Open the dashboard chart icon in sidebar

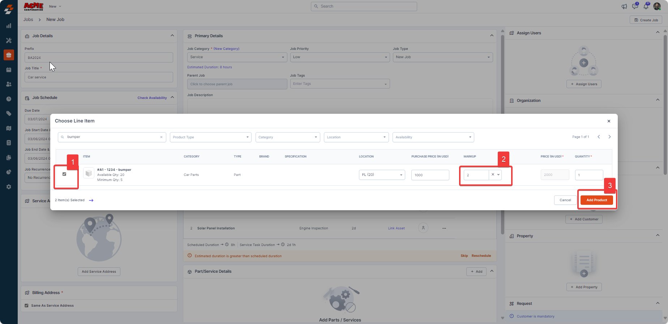(9, 26)
